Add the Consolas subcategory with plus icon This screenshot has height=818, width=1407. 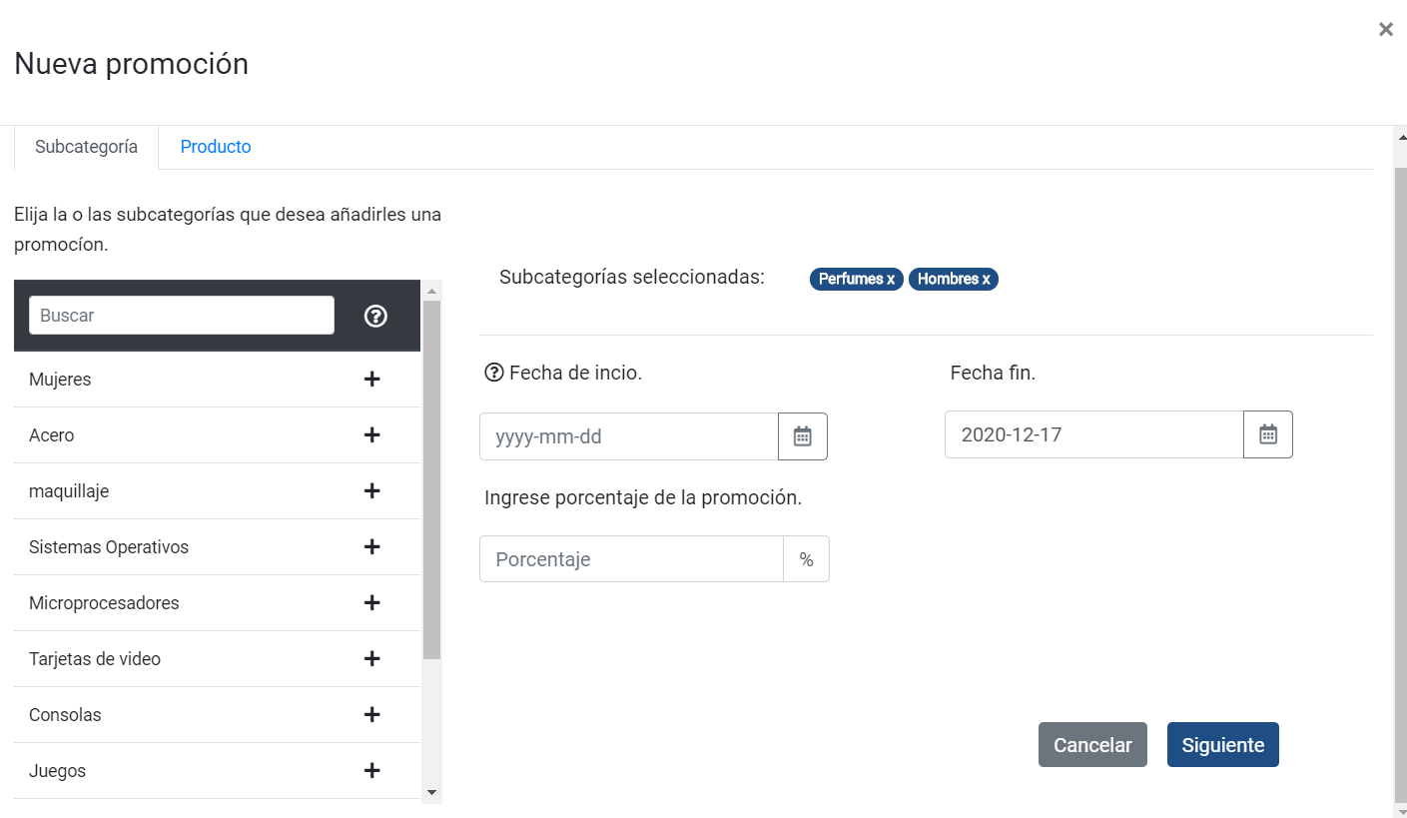(372, 715)
